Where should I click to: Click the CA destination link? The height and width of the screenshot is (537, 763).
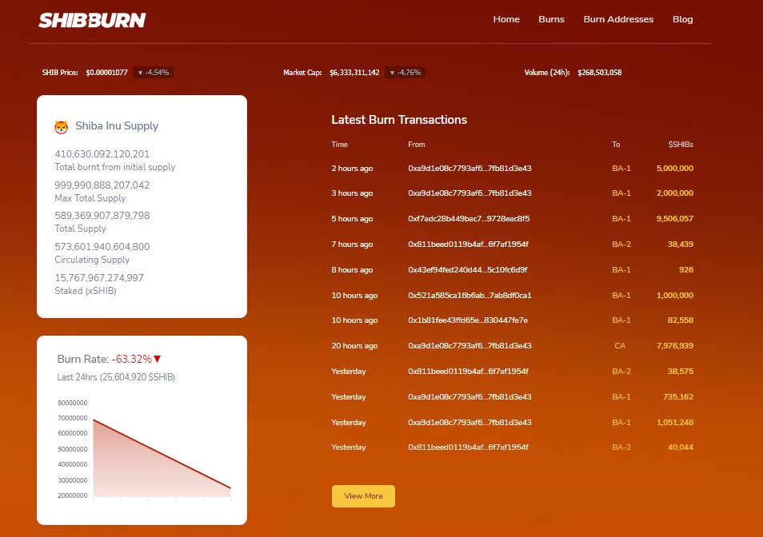click(620, 345)
